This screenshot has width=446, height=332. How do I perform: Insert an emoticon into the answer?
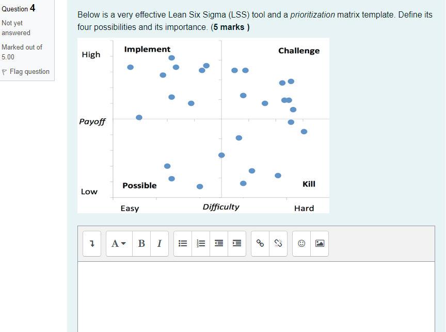point(301,243)
